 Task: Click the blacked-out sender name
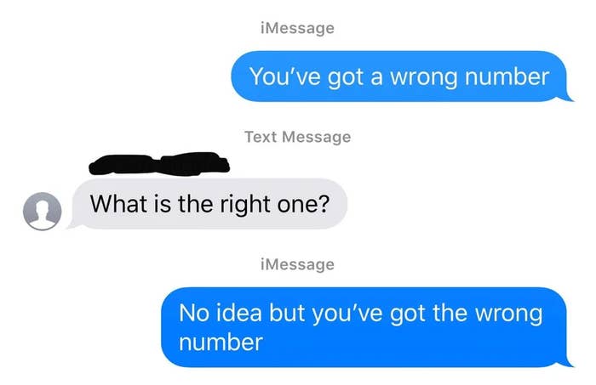click(159, 164)
